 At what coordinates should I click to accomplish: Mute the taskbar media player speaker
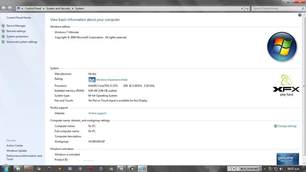(242, 169)
